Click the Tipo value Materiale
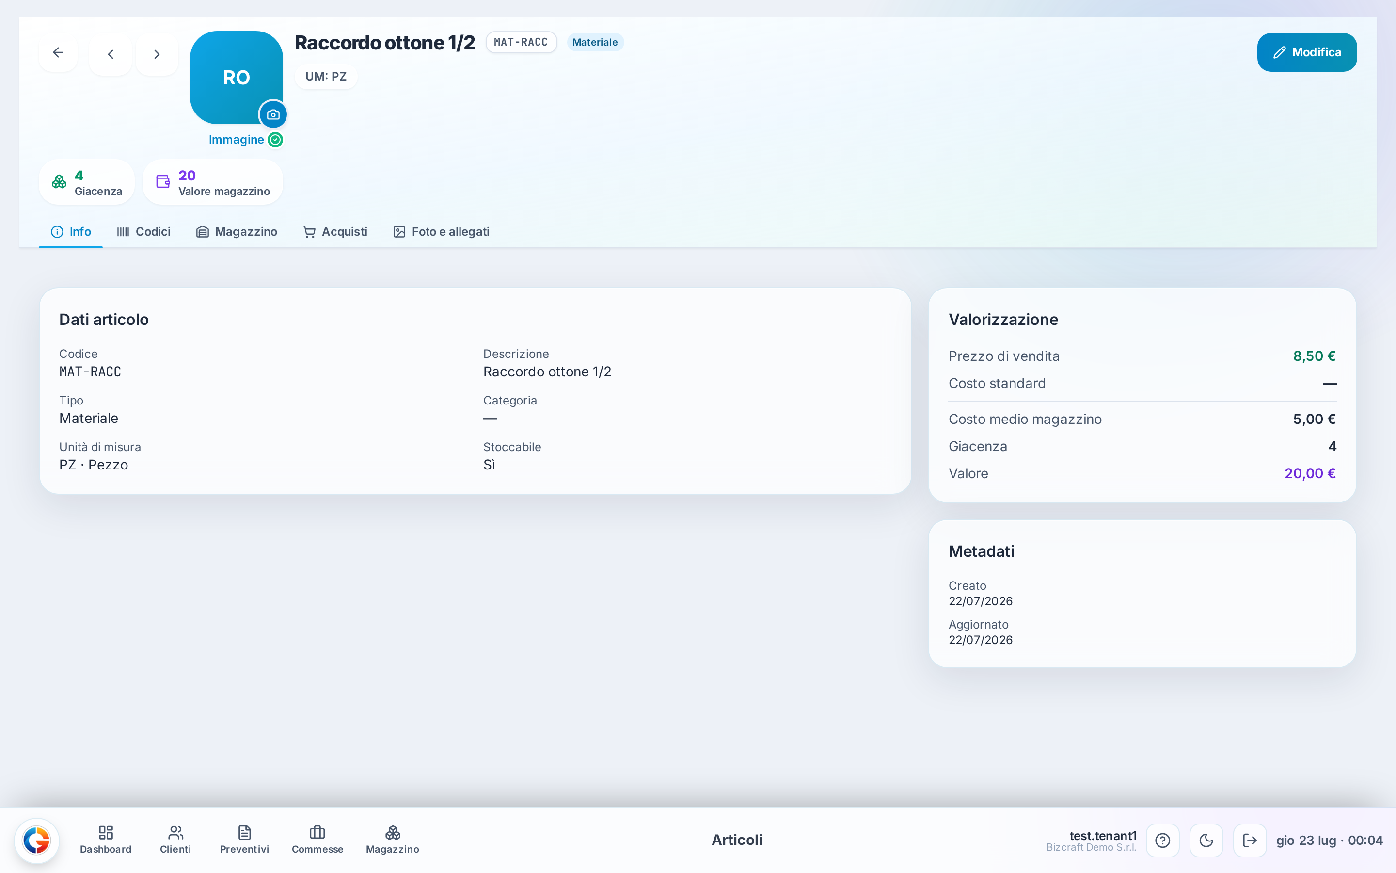 pos(89,419)
